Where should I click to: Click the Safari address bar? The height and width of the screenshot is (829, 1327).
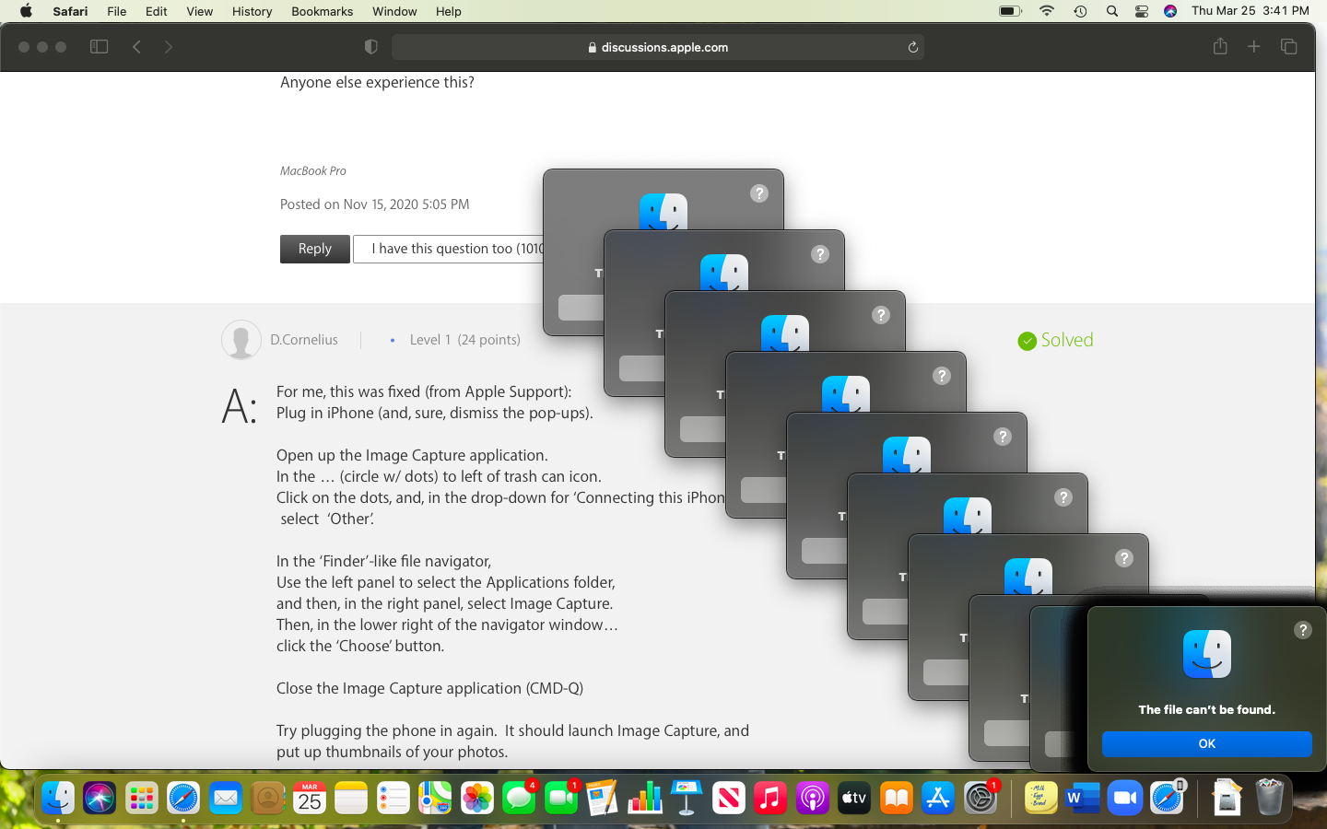click(658, 47)
